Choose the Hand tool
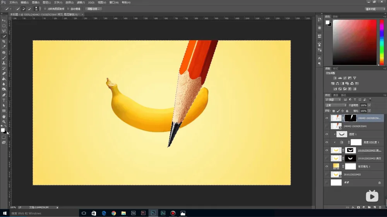Image resolution: width=387 pixels, height=217 pixels. click(x=4, y=116)
